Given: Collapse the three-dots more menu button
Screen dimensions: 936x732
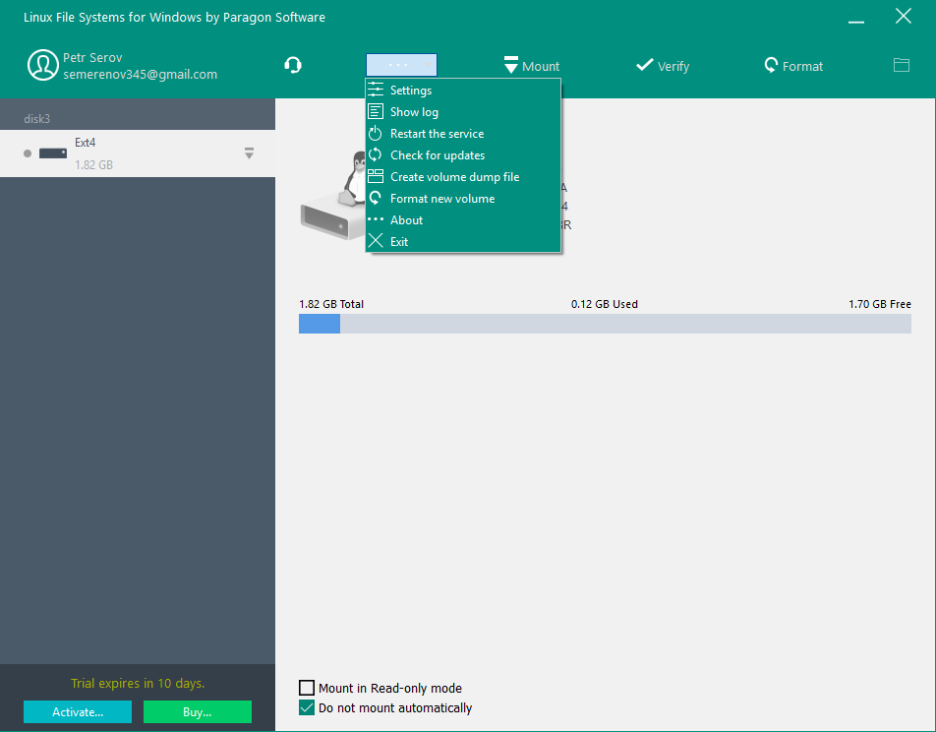Looking at the screenshot, I should (401, 66).
